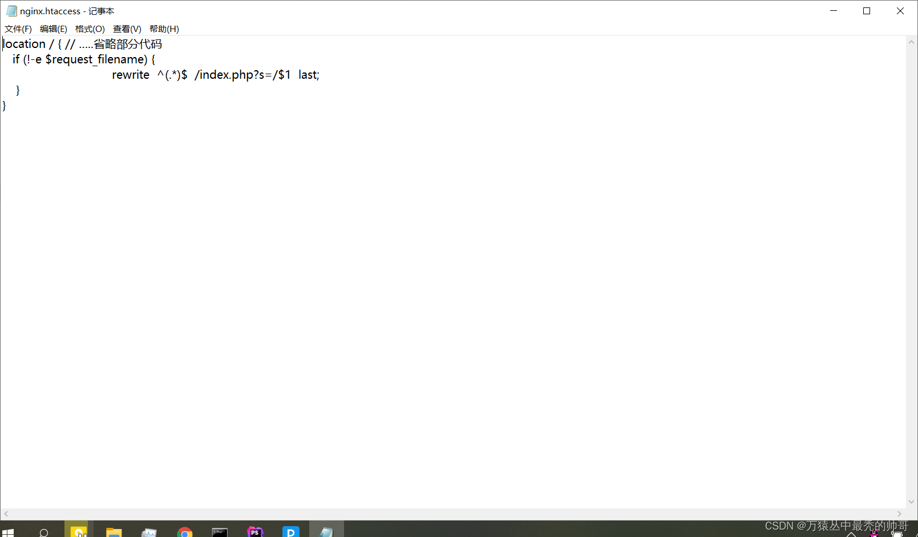Click the '$request_filename' text
918x537 pixels.
coord(96,59)
